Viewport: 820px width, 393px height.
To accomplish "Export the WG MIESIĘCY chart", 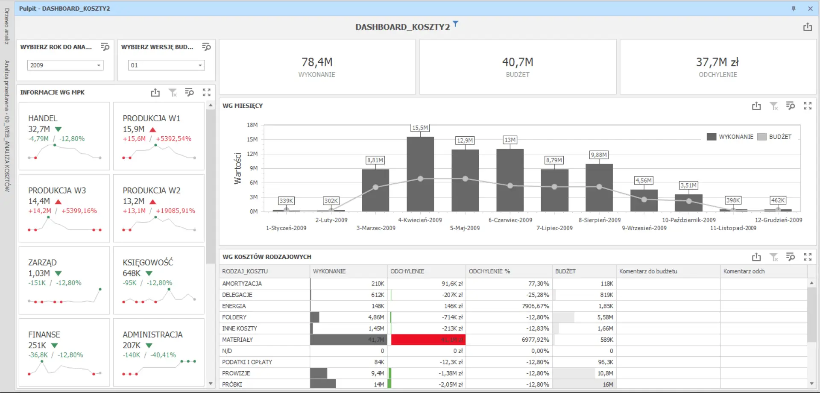I will point(756,106).
